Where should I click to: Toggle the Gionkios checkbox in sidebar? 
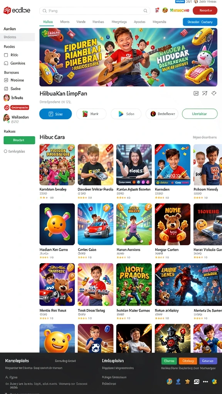tap(6, 63)
